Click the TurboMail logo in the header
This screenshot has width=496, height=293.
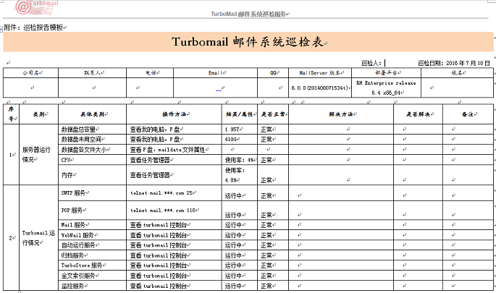(35, 7)
